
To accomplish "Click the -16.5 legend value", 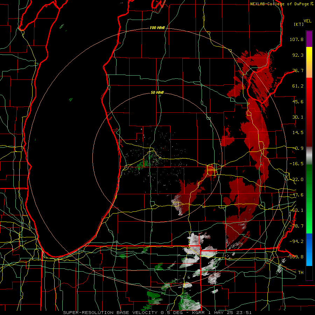I will coord(296,164).
